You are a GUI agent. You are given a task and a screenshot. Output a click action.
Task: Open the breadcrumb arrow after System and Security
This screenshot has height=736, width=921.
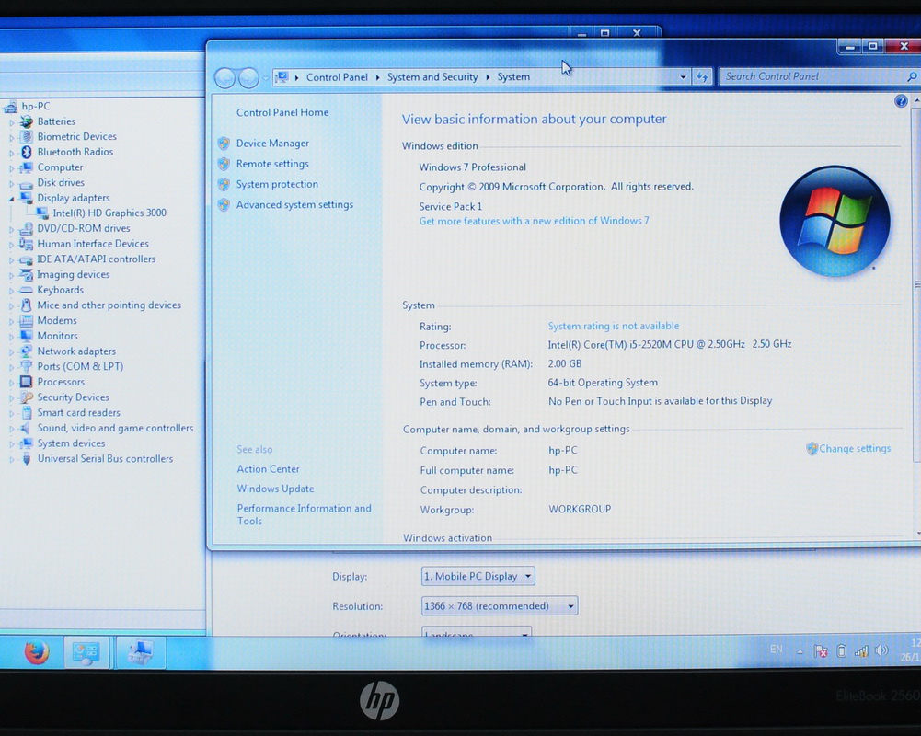coord(488,77)
